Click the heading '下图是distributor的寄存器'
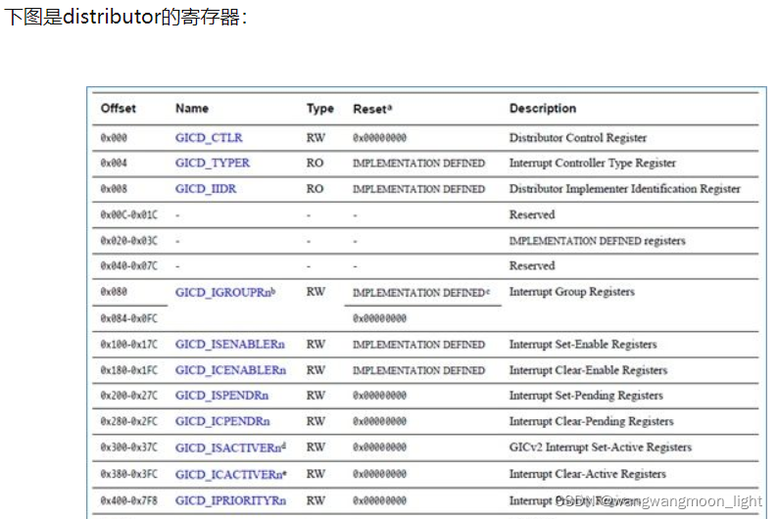Viewport: 777px width, 519px height. click(x=125, y=17)
